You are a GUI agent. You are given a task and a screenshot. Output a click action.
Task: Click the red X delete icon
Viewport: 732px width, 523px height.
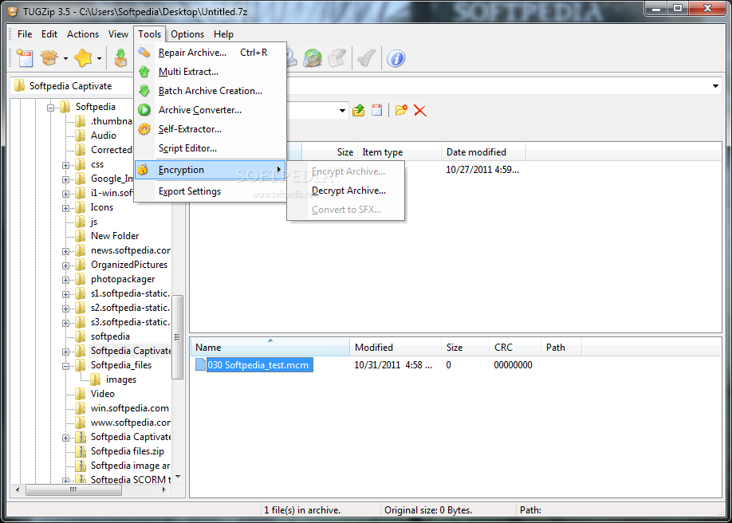420,111
